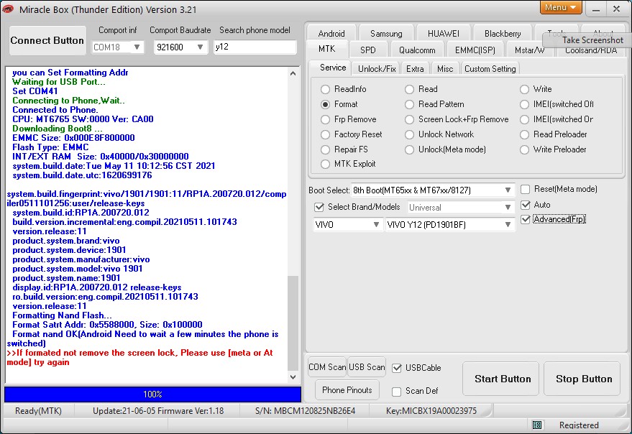This screenshot has height=434, width=632.
Task: Select the Extra sub-tab
Action: pyautogui.click(x=415, y=69)
